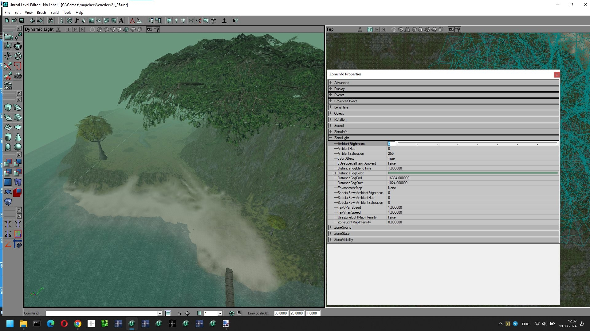Screen dimensions: 590x331
Task: Open the UnrealScript editor A icon
Action: pos(121,21)
